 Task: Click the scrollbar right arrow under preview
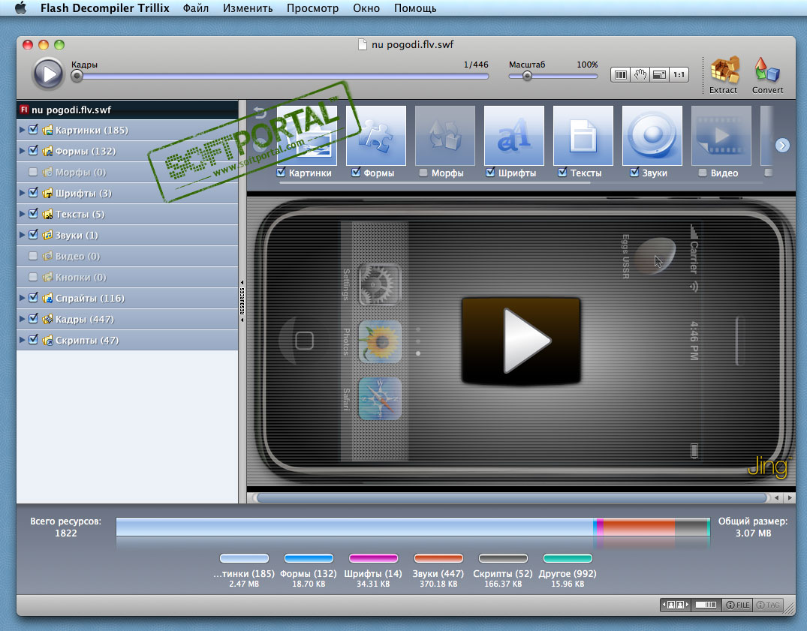click(790, 497)
